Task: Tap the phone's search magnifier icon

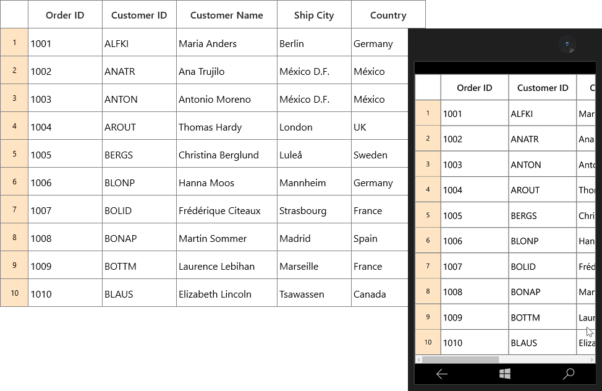Action: coord(569,374)
